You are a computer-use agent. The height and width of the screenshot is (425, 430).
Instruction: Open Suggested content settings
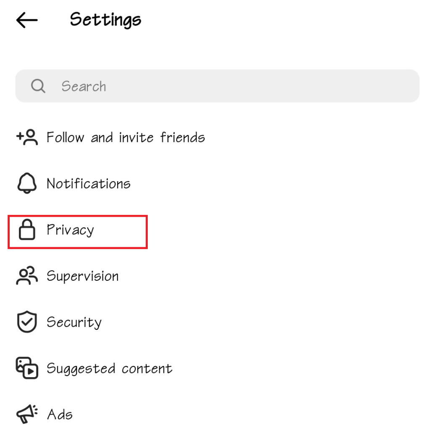tap(109, 368)
